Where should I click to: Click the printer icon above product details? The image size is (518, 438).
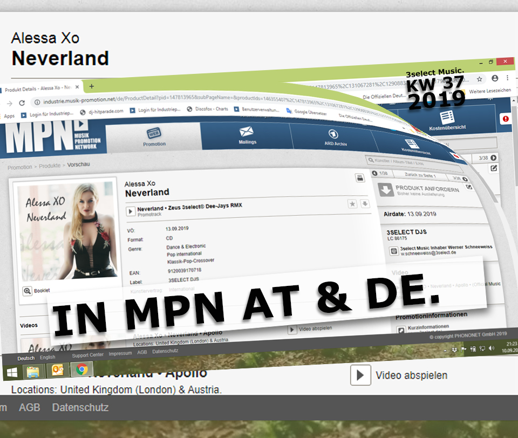tap(360, 177)
